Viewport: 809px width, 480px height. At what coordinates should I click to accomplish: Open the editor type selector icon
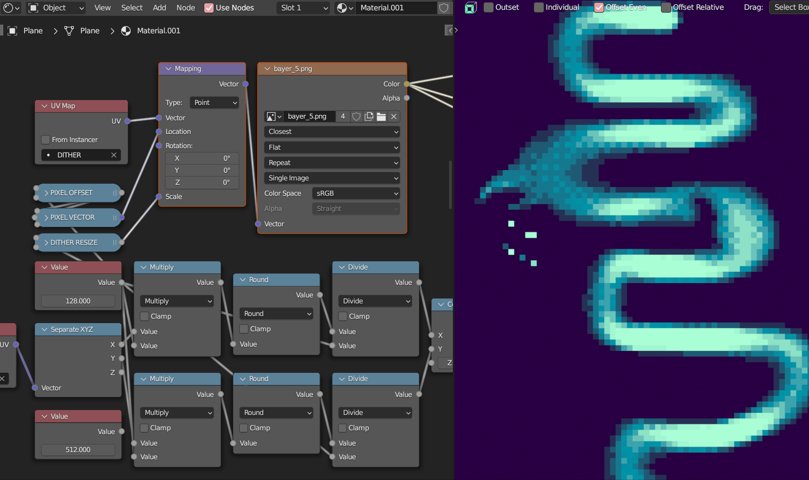tap(10, 8)
